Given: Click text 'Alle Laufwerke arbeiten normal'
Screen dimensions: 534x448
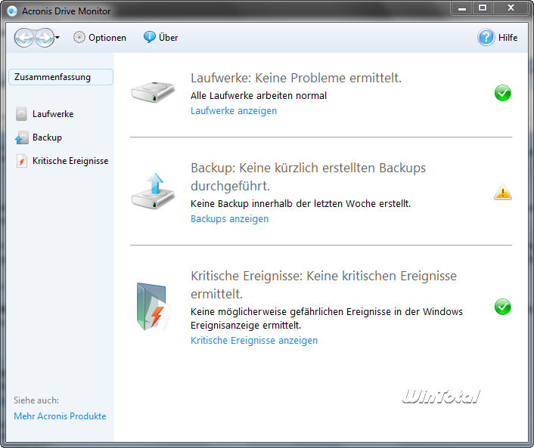Looking at the screenshot, I should click(259, 96).
